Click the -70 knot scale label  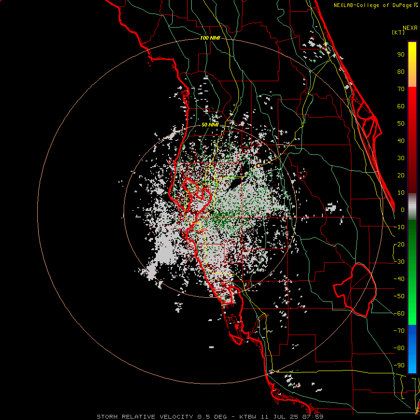399,331
